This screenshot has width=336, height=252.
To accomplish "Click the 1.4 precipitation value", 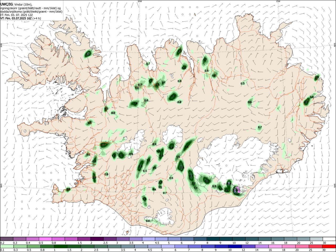I will click(154, 190).
